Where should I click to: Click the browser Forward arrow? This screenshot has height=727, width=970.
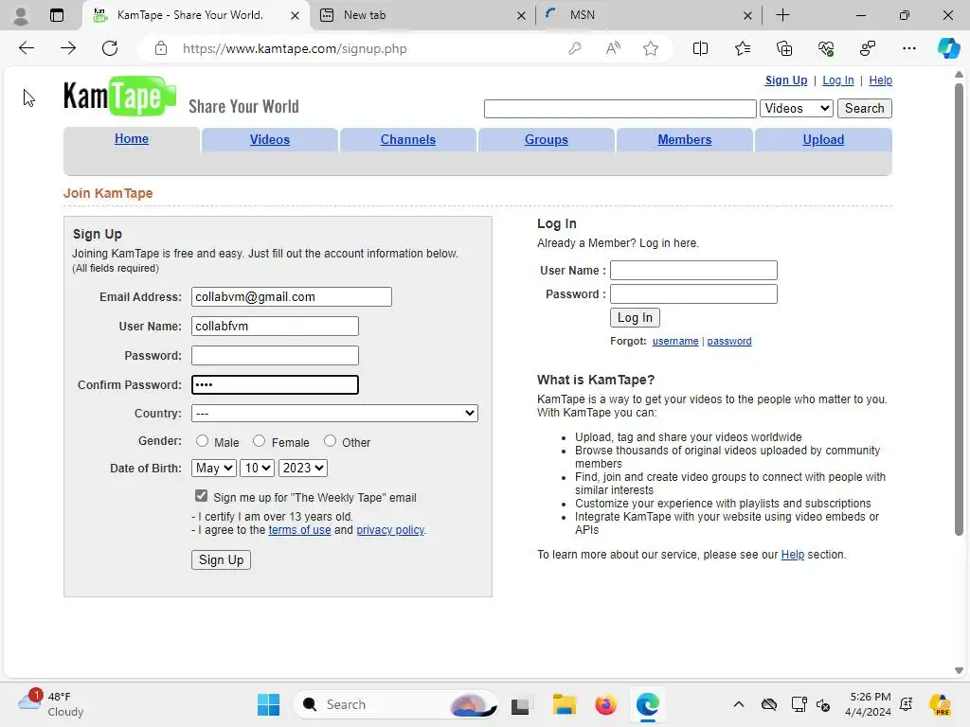pyautogui.click(x=68, y=48)
